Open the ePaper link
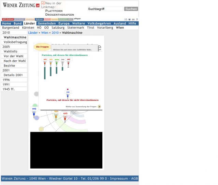 [x=77, y=19]
